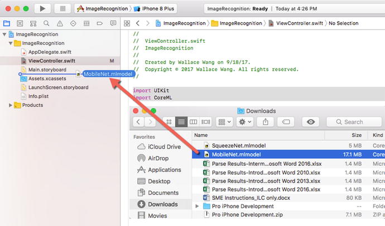Open Documents in Finder sidebar

click(158, 193)
